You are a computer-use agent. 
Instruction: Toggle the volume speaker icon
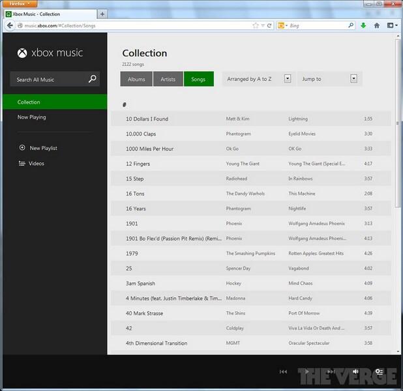click(355, 371)
